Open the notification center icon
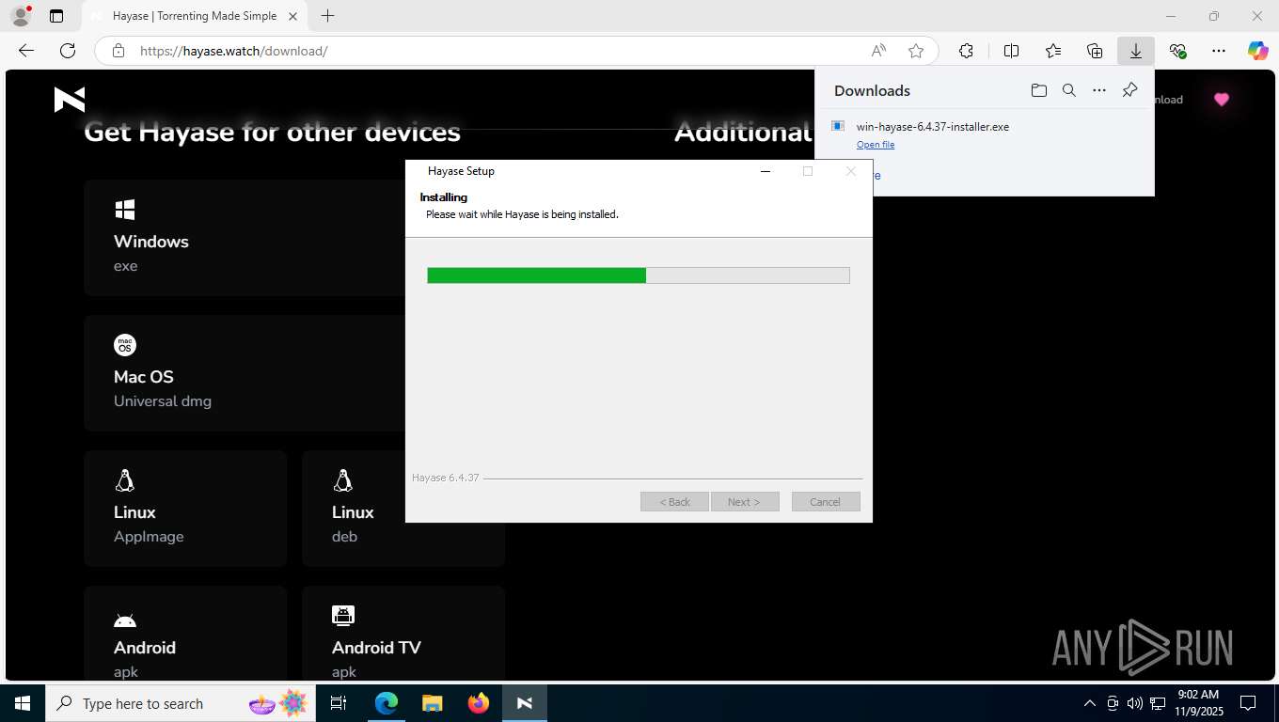1279x722 pixels. 1248,703
